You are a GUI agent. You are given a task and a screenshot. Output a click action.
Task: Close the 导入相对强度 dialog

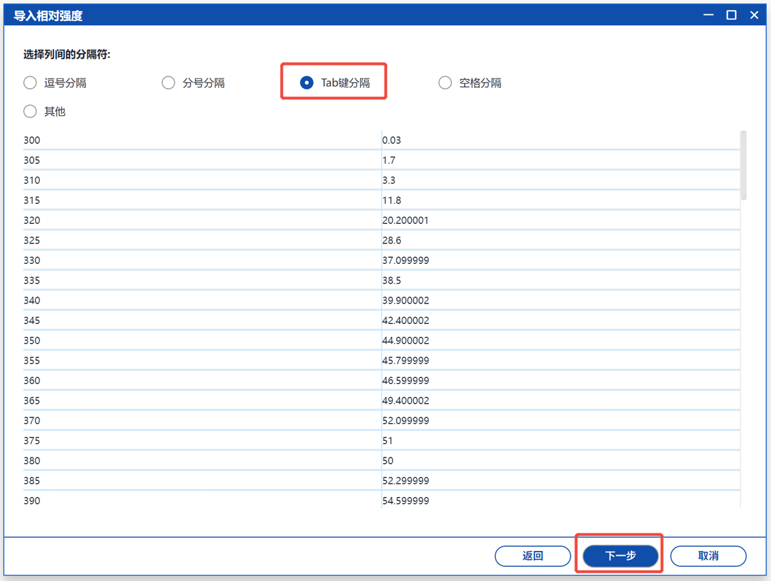[x=754, y=15]
